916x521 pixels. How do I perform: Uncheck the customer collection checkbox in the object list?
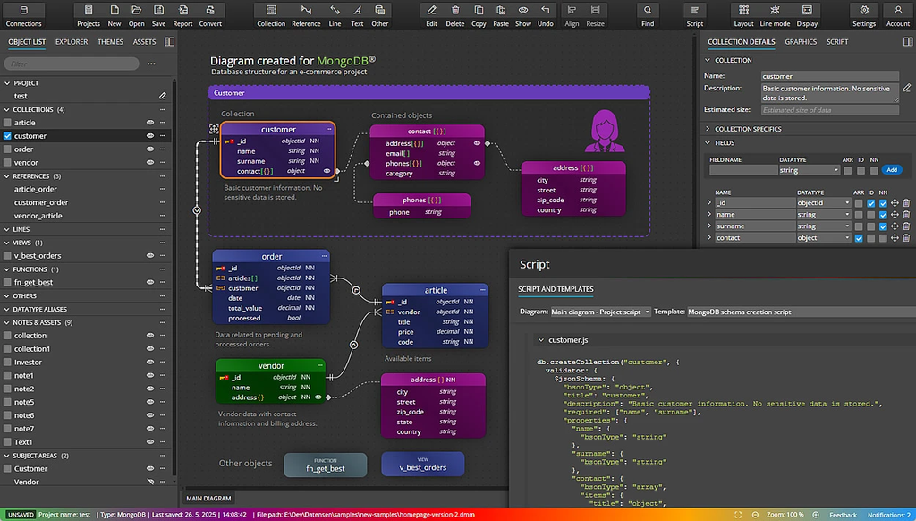point(7,136)
